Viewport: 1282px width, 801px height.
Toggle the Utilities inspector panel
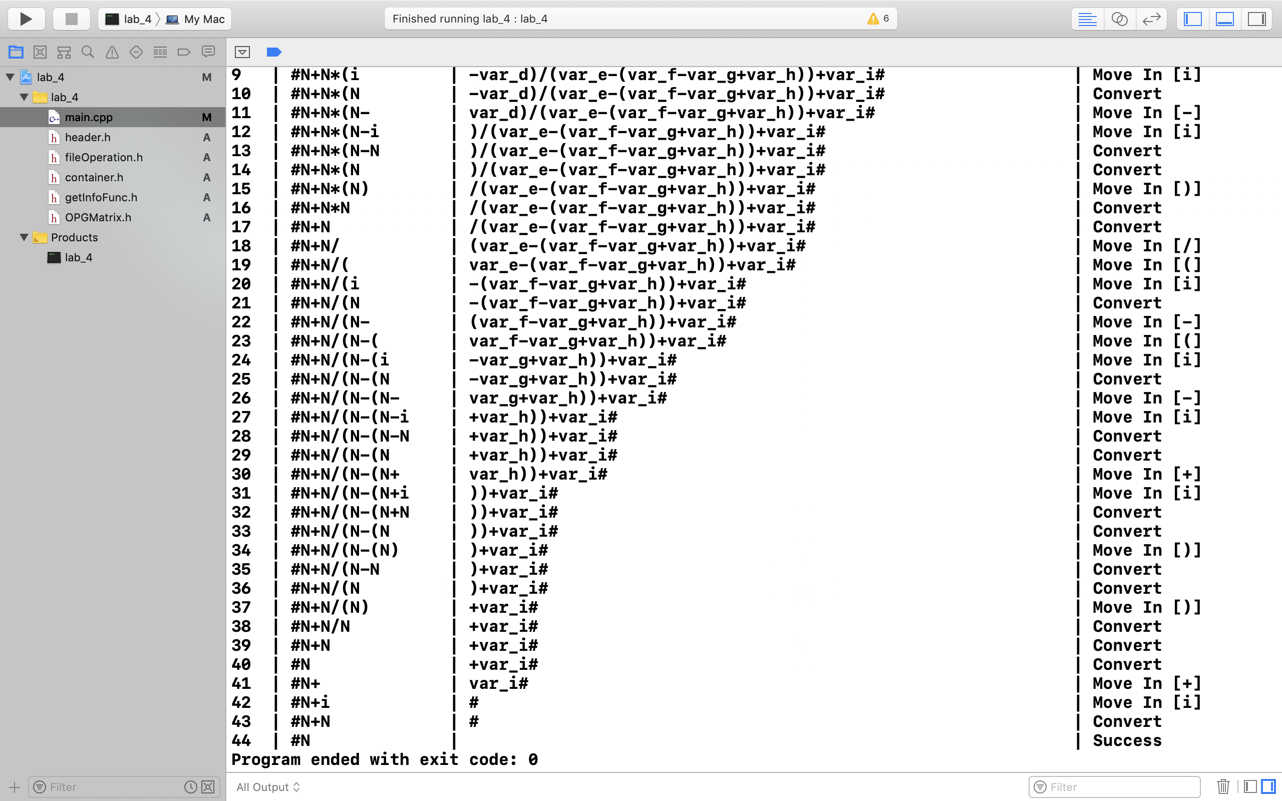1256,19
